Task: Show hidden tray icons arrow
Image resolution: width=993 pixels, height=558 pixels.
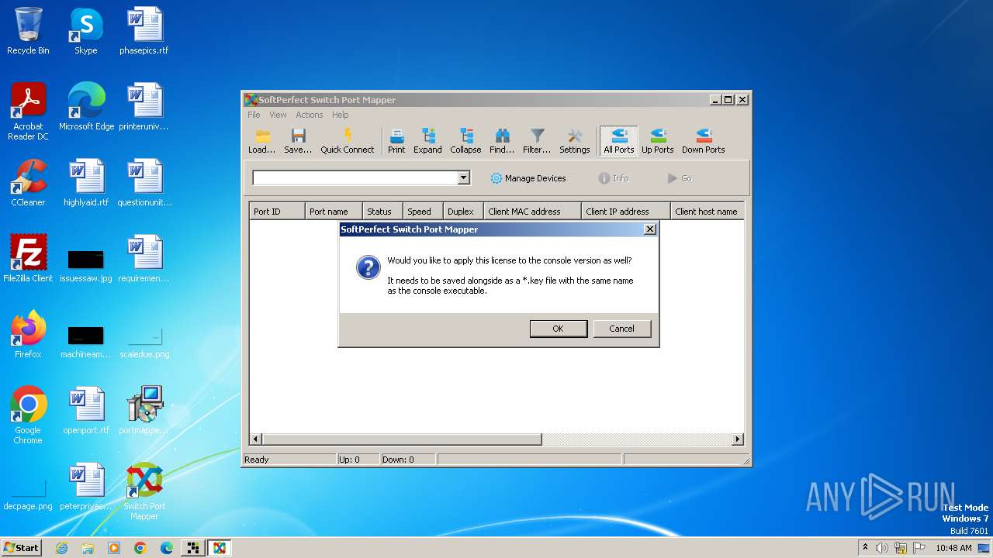Action: (865, 547)
